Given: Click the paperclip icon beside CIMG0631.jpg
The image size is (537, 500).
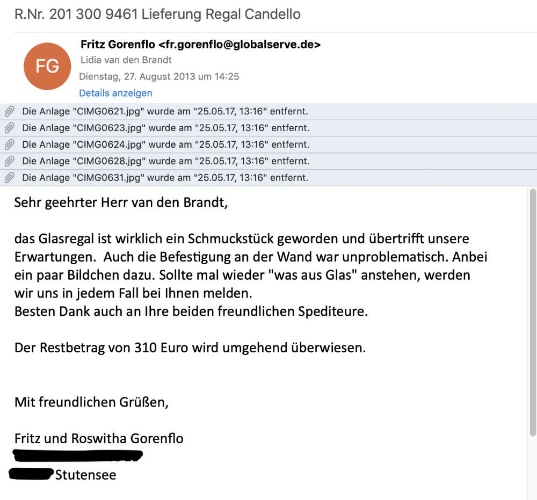Looking at the screenshot, I should point(9,178).
